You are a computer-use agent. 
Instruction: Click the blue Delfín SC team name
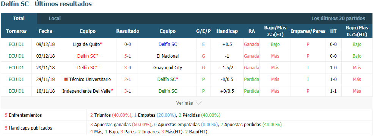click(x=168, y=44)
